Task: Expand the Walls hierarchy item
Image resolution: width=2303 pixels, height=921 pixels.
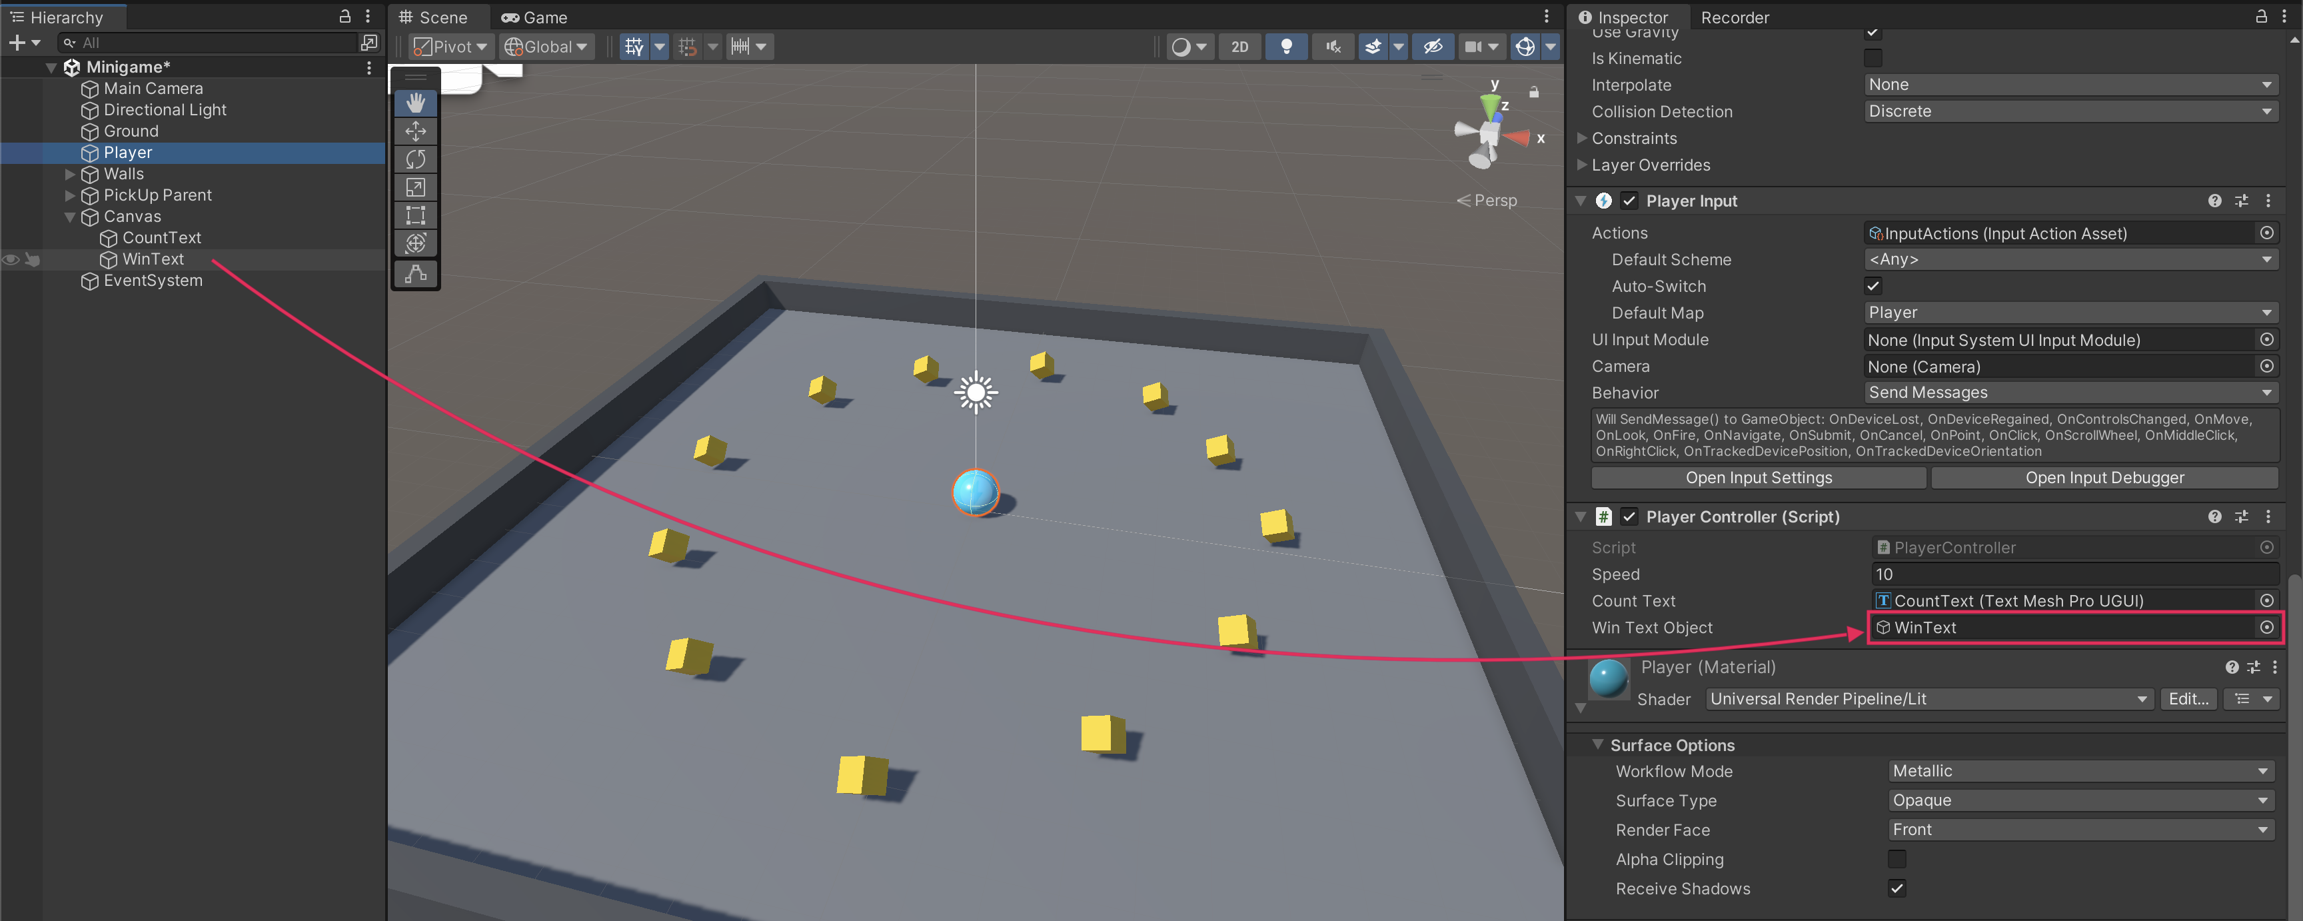Action: coord(70,175)
